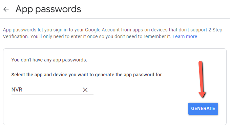
Task: Follow the blue Learn more hyperlink
Action: tap(185, 36)
